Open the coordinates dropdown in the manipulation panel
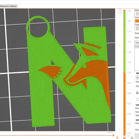The width and height of the screenshot is (139, 139). pos(137,77)
